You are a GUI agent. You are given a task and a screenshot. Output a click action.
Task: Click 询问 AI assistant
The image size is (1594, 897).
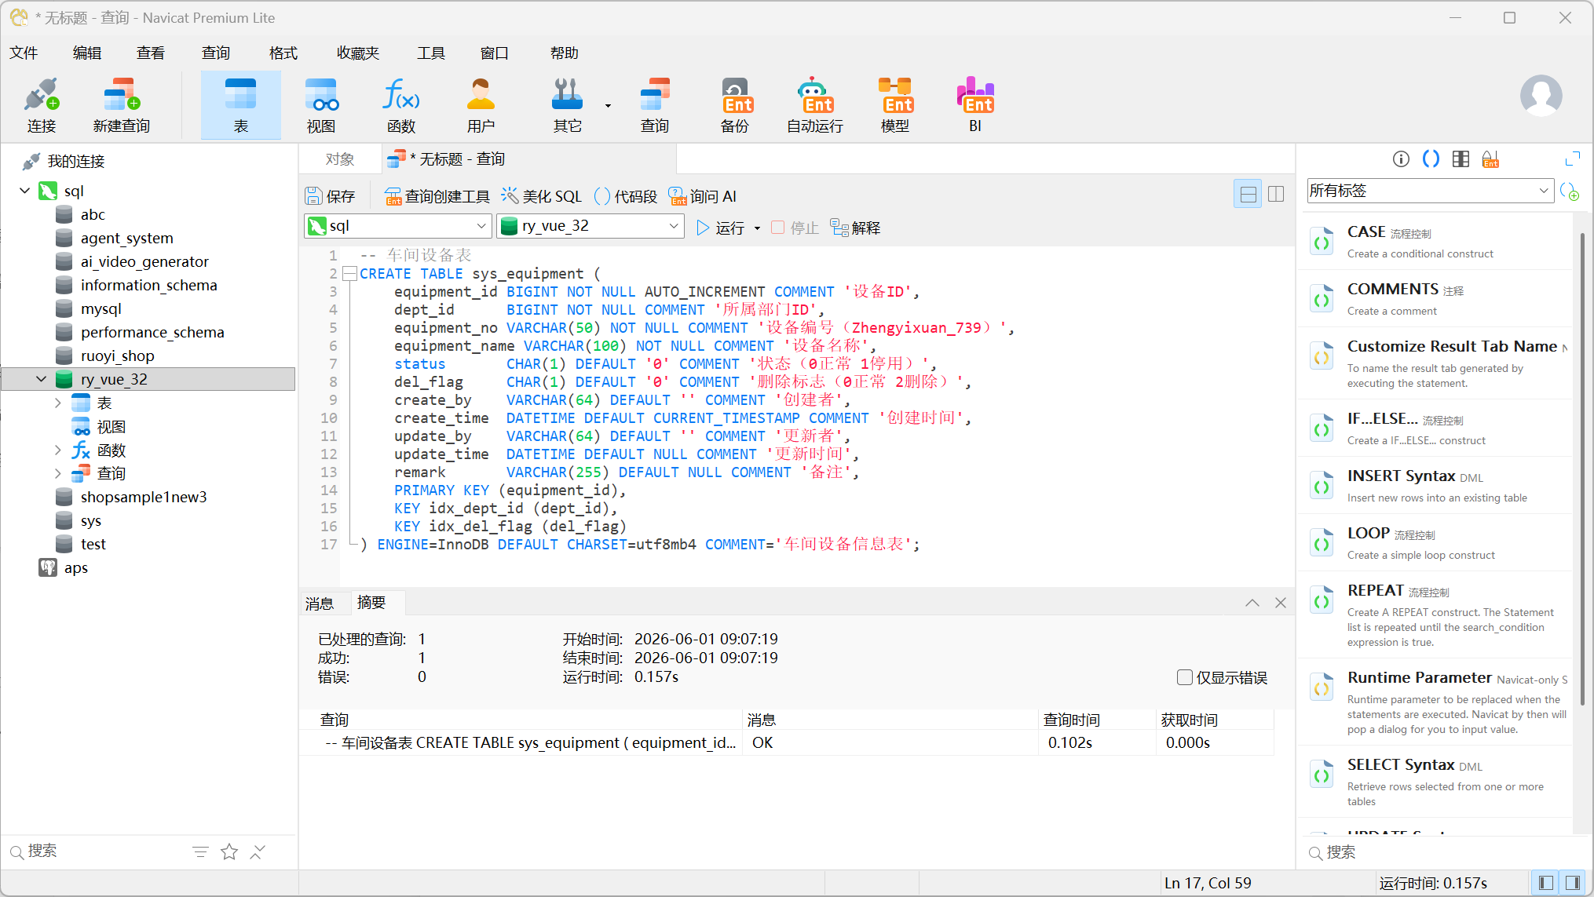point(703,196)
